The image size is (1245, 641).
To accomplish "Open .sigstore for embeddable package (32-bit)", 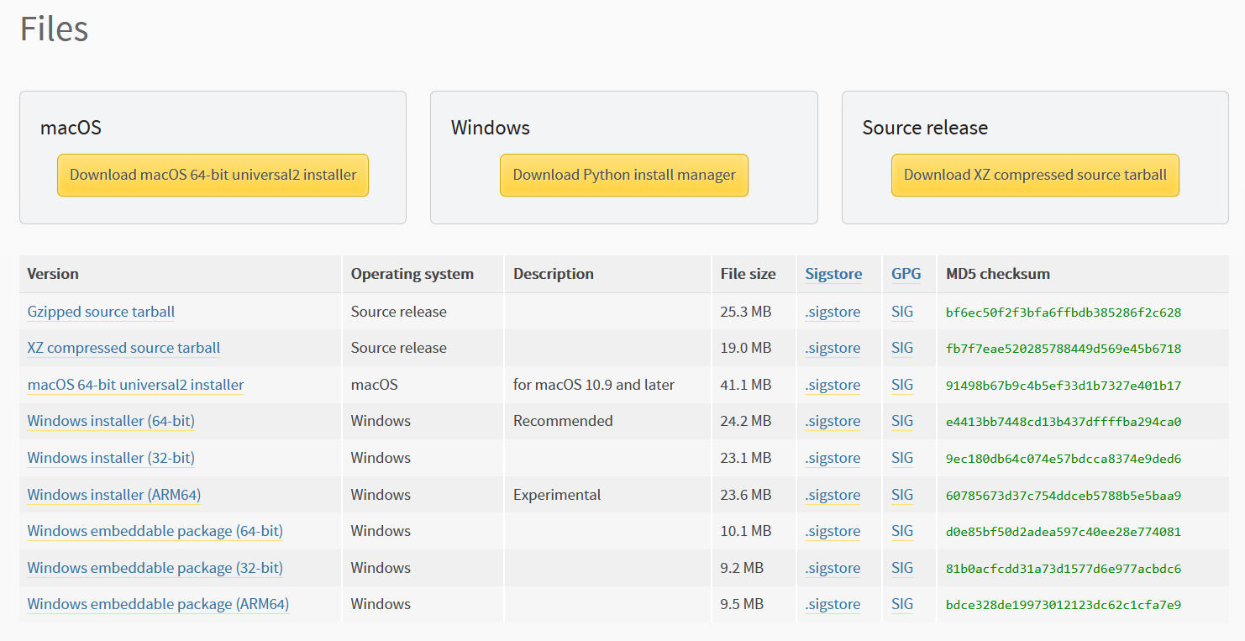I will click(x=833, y=568).
